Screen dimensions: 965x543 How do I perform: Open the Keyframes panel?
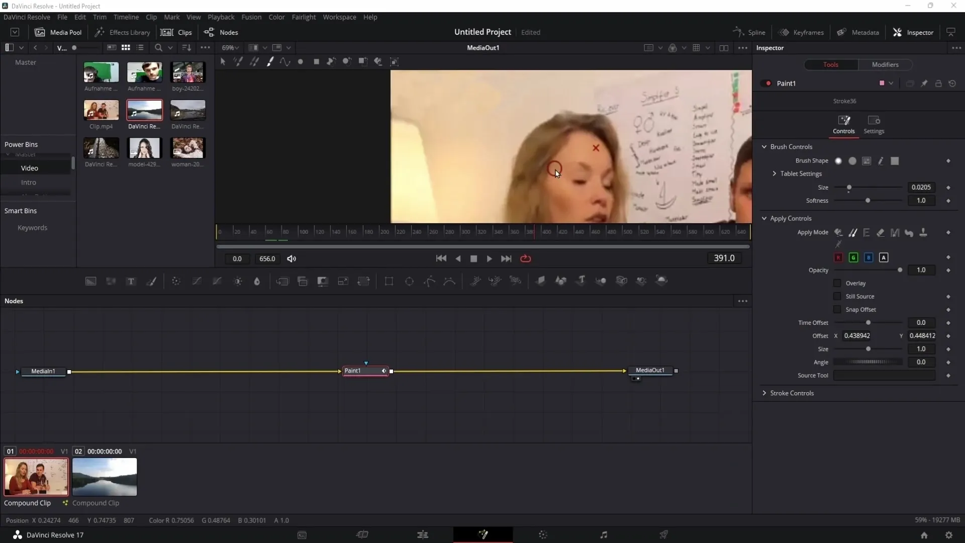(803, 32)
